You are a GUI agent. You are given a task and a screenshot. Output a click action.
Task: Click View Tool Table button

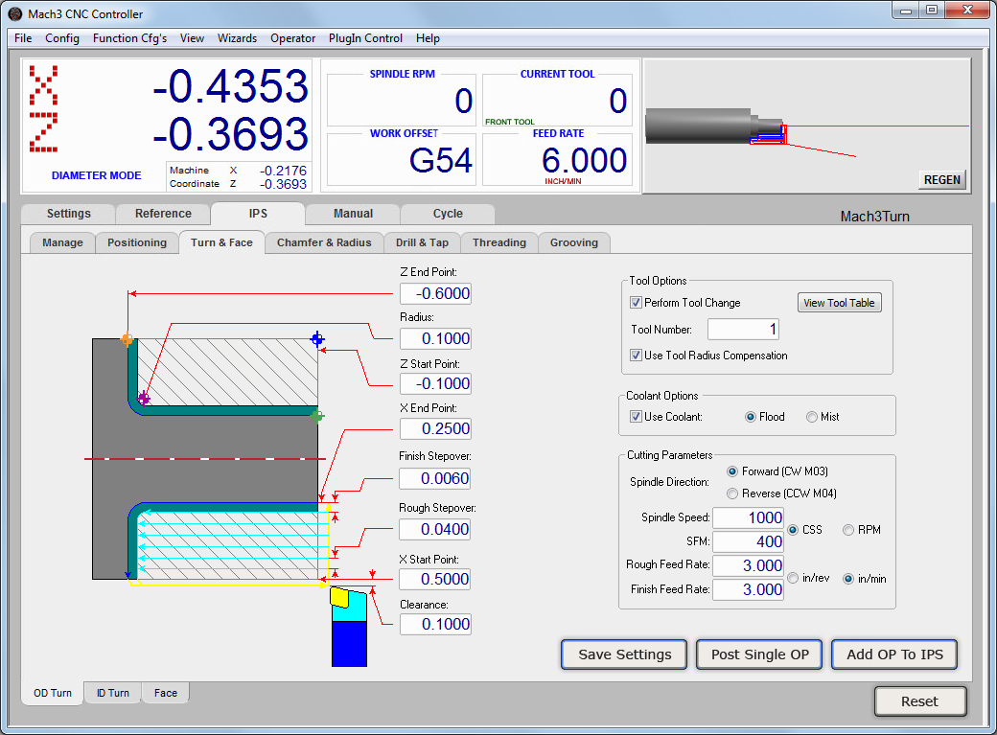point(840,303)
